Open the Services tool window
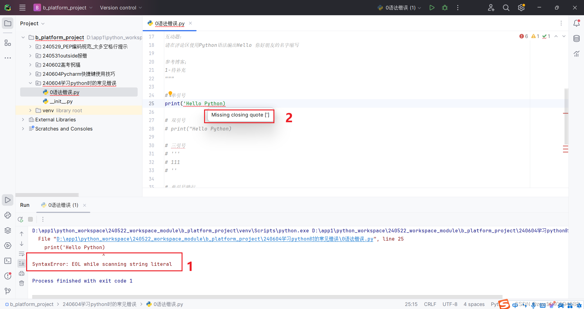 pyautogui.click(x=8, y=246)
